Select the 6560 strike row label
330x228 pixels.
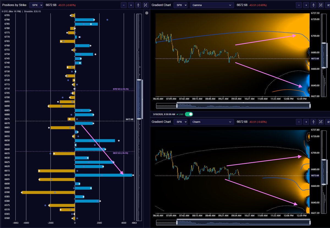point(7,218)
